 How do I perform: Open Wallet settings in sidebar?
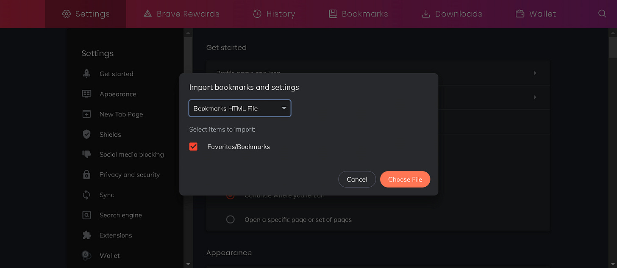coord(109,255)
